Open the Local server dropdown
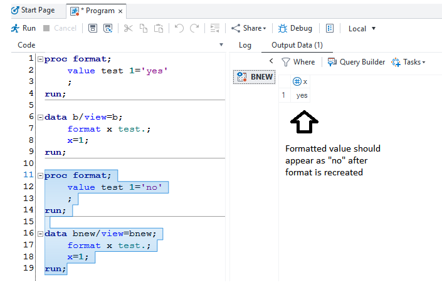Viewport: 442px width, 295px height. [362, 28]
